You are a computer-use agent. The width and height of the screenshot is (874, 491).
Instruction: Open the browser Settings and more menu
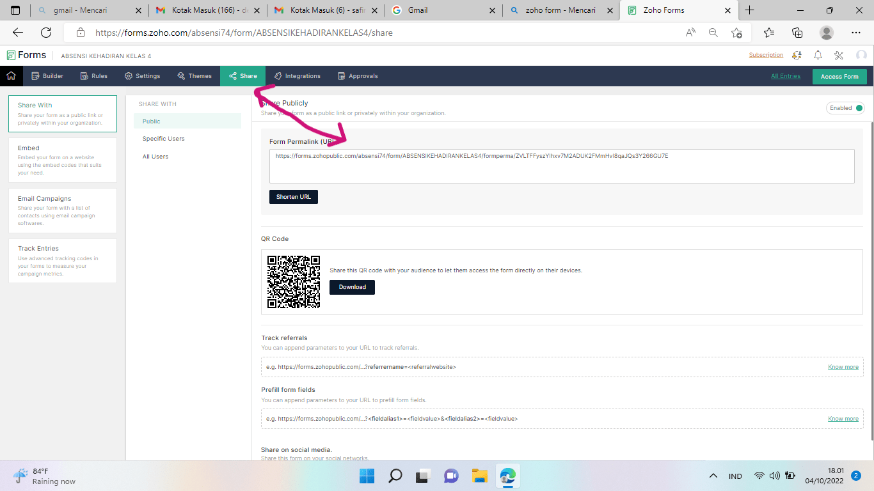(856, 33)
